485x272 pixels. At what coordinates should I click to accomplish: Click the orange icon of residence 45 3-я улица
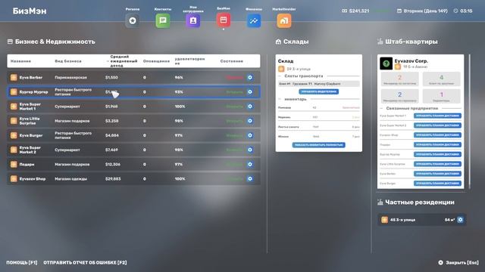point(384,220)
